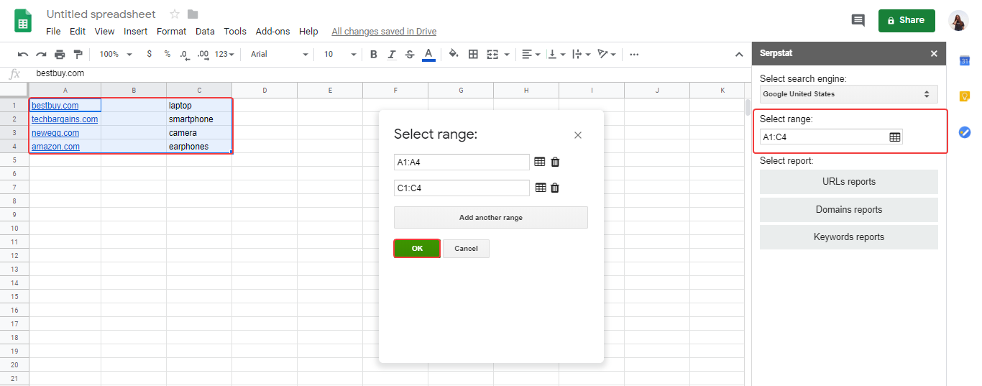Open the zoom 100% dropdown
Screen dimensions: 982x386
pos(116,55)
